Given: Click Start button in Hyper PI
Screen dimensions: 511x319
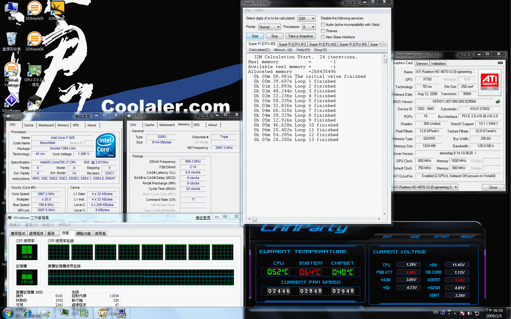Looking at the screenshot, I should coord(255,36).
